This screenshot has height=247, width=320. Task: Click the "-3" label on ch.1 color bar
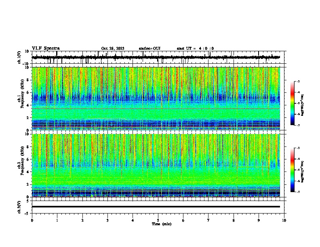click(298, 81)
